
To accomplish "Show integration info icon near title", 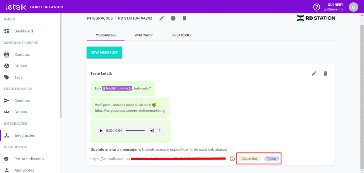I will [173, 18].
